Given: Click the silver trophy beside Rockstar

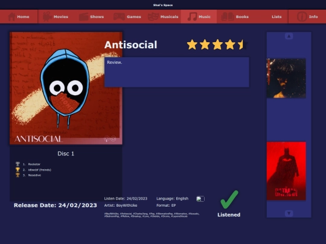Looking at the screenshot, I should (x=18, y=164).
